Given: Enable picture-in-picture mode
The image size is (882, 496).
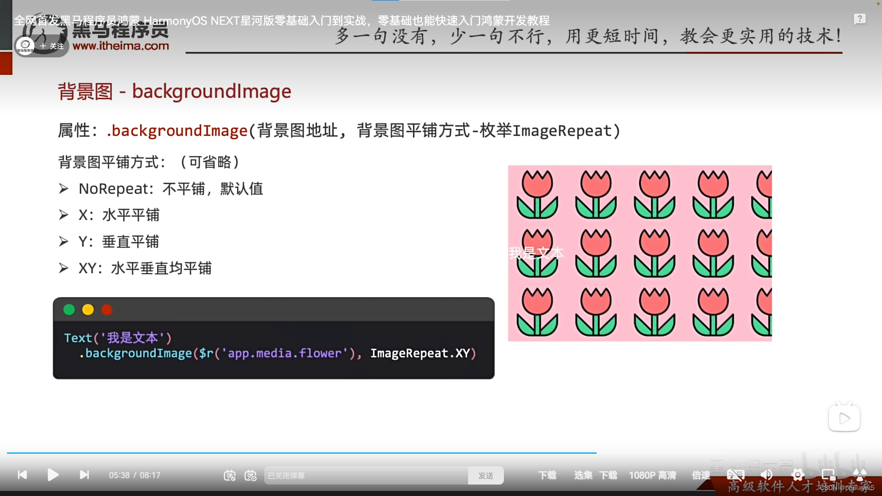Looking at the screenshot, I should click(x=828, y=475).
